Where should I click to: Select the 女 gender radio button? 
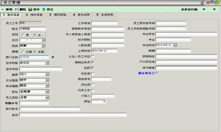click(x=35, y=35)
